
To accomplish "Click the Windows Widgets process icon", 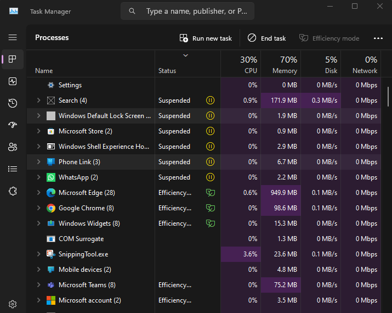I will [51, 223].
